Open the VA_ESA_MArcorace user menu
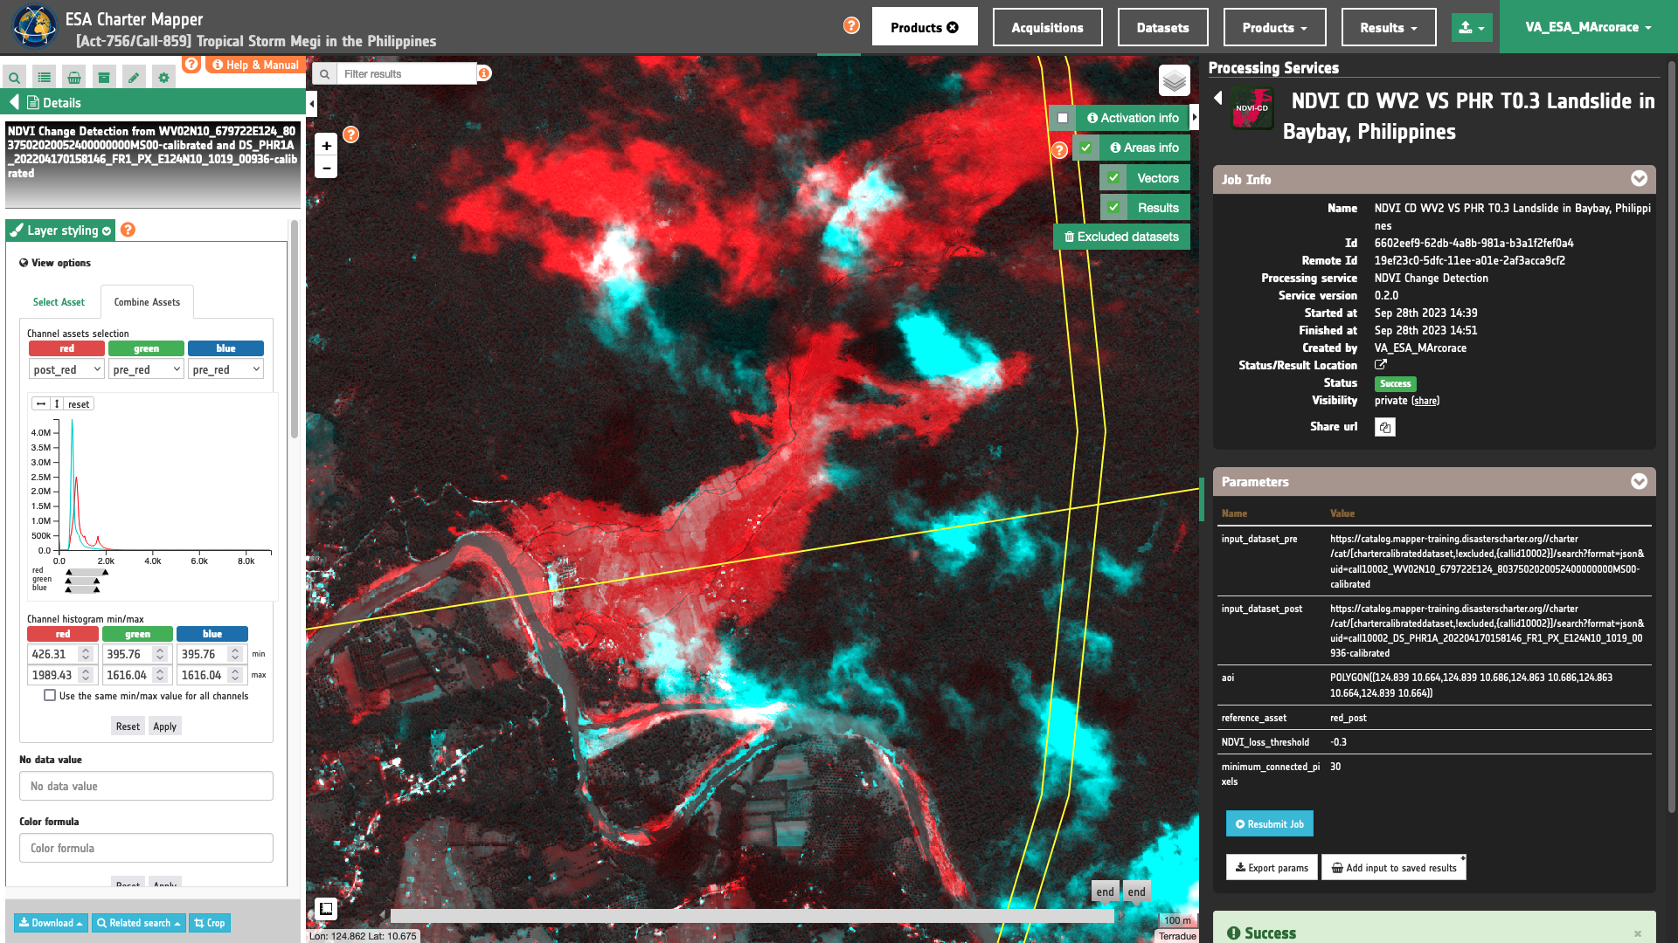This screenshot has width=1678, height=943. point(1588,27)
